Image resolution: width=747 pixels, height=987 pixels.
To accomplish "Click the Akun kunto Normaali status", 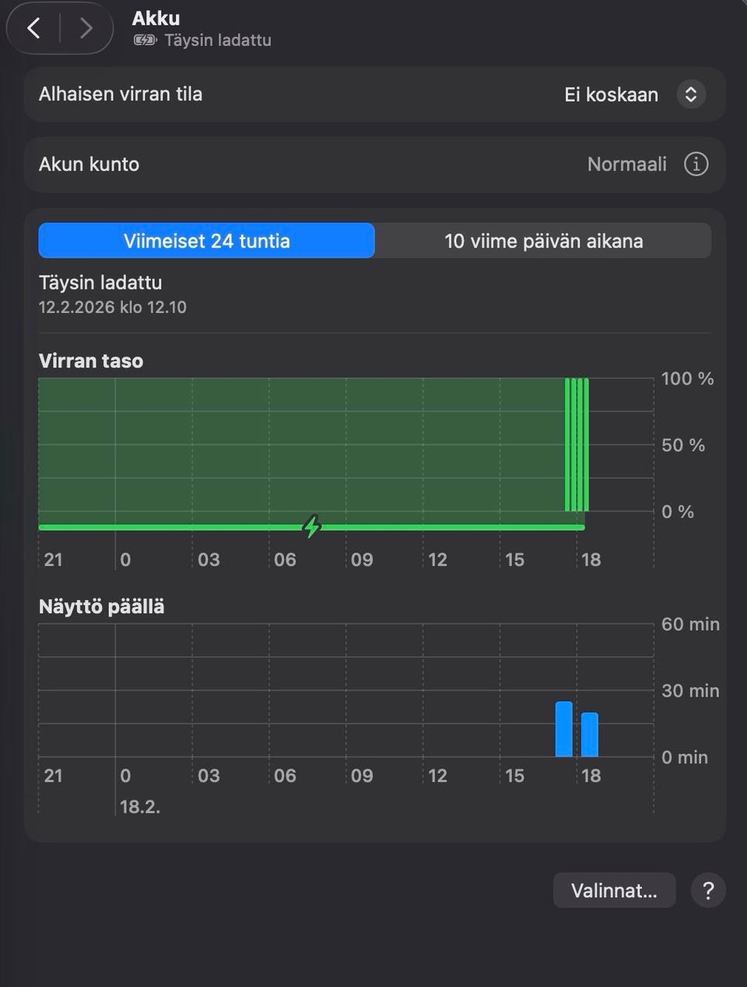I will click(626, 164).
